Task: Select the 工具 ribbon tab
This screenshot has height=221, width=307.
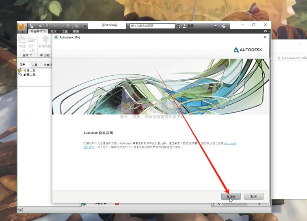Action: point(65,31)
